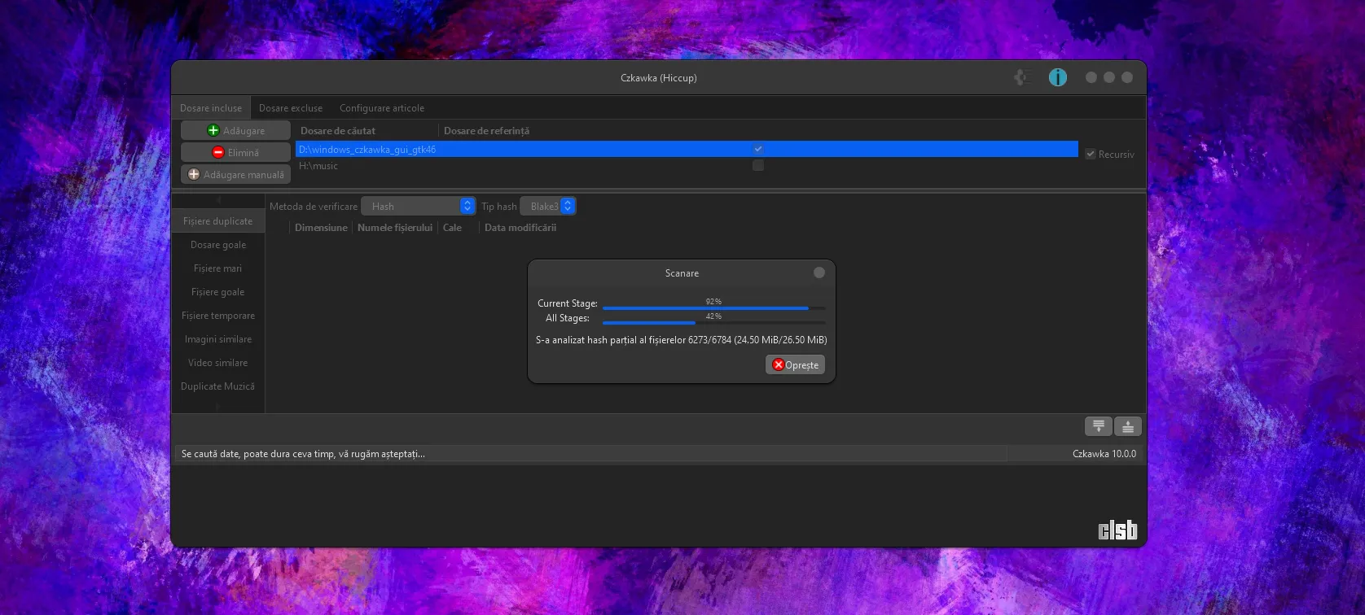This screenshot has width=1365, height=615.
Task: Select Fișiere temporare in sidebar
Action: tap(218, 316)
